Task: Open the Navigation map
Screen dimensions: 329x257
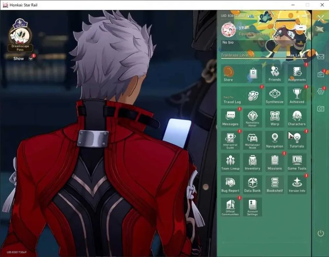Action: click(275, 140)
